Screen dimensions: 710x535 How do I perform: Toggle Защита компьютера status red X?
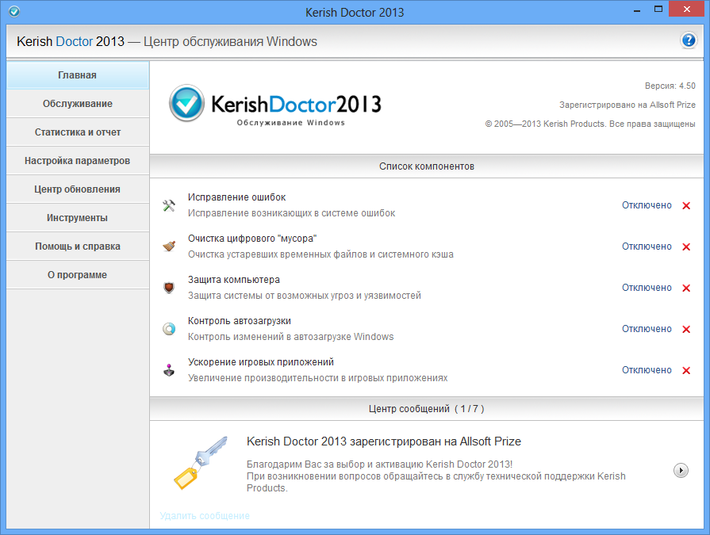686,288
